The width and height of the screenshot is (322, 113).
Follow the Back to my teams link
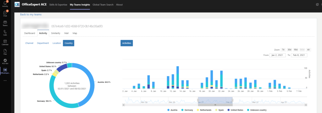pos(31,14)
